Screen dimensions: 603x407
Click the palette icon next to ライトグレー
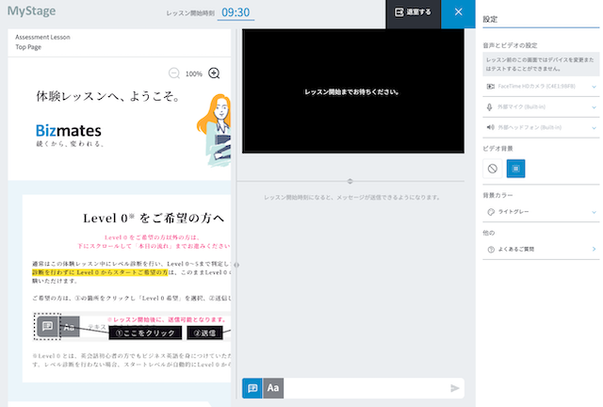point(491,212)
